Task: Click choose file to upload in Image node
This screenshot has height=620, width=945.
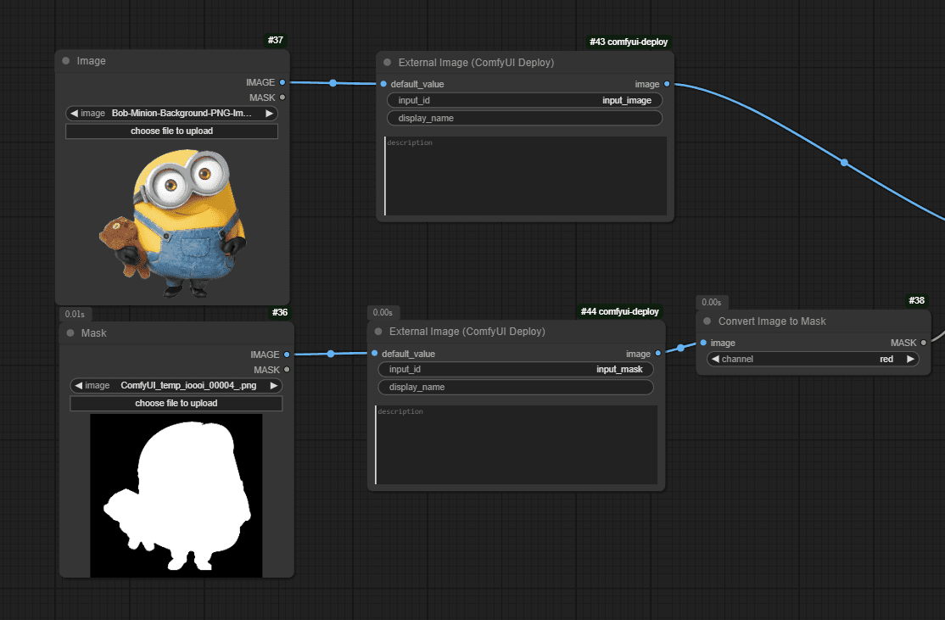Action: pyautogui.click(x=171, y=131)
